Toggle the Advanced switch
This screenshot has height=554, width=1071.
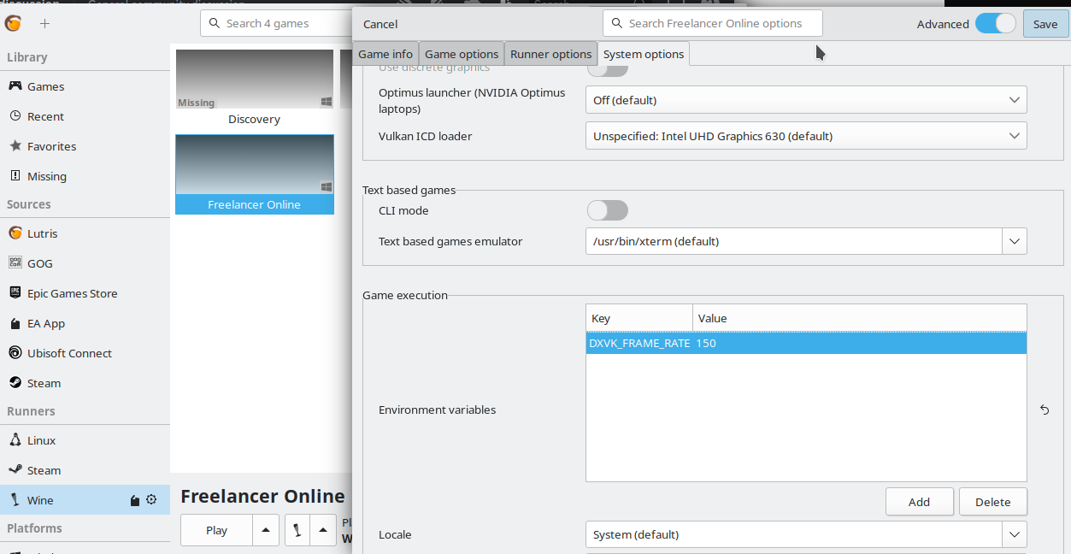click(x=996, y=24)
